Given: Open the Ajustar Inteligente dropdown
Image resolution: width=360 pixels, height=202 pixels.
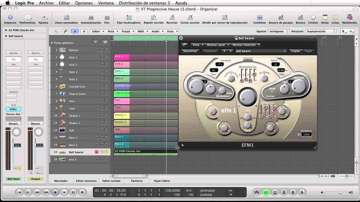Looking at the screenshot, I should click(x=278, y=31).
